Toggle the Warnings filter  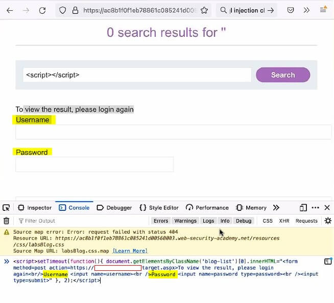point(185,221)
